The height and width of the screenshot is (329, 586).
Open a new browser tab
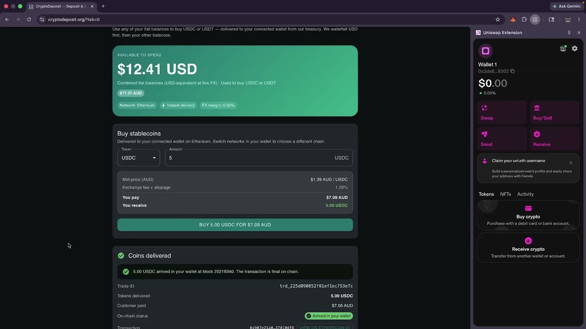pyautogui.click(x=103, y=6)
